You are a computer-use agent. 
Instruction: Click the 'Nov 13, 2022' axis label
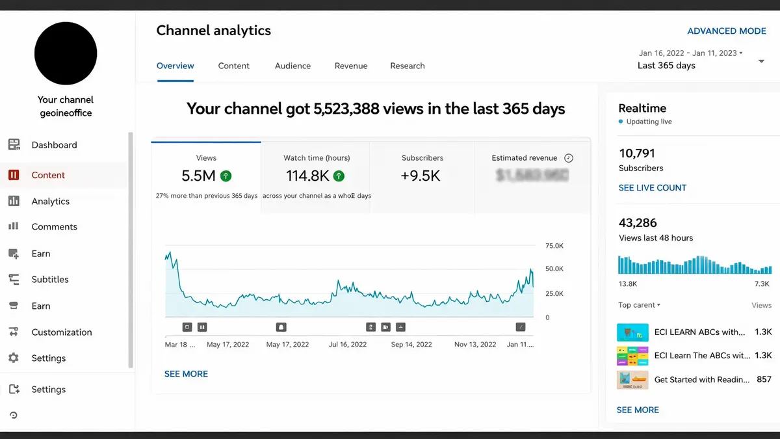(x=475, y=345)
